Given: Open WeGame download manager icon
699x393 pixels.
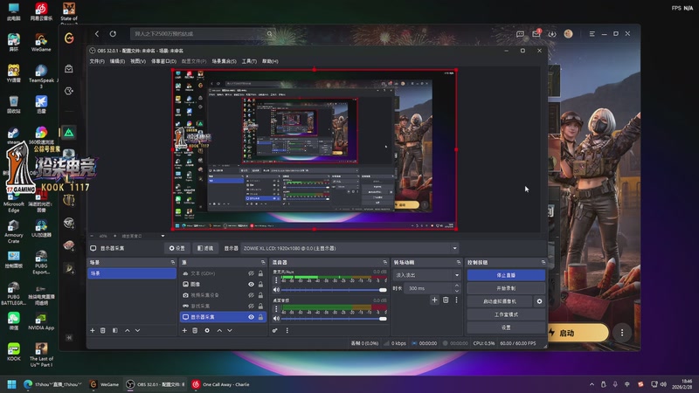Looking at the screenshot, I should point(552,34).
